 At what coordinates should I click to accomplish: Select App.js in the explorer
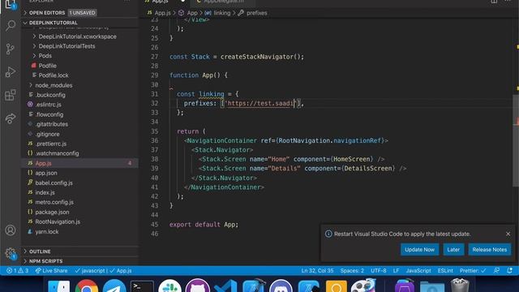click(x=79, y=163)
